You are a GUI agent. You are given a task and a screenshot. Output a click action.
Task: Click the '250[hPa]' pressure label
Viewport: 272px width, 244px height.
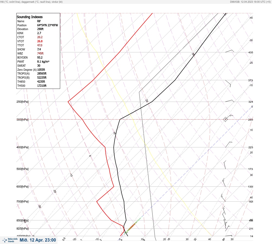(x=23, y=102)
